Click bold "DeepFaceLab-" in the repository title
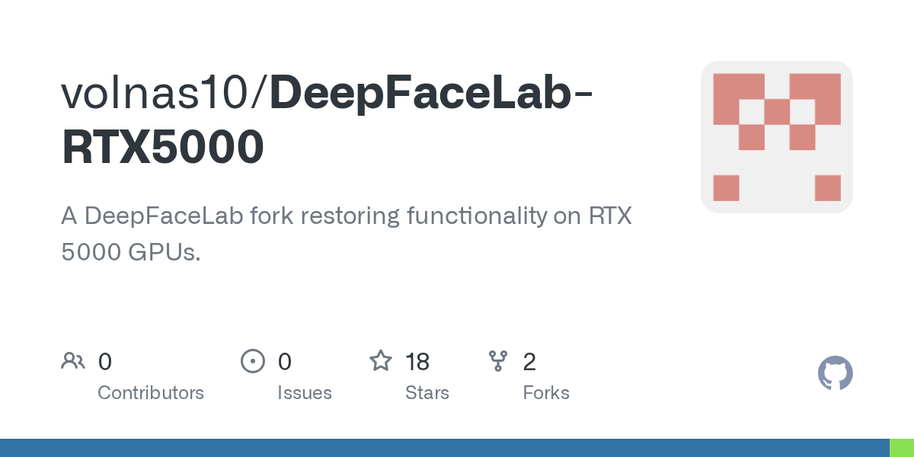The width and height of the screenshot is (914, 457). [431, 93]
